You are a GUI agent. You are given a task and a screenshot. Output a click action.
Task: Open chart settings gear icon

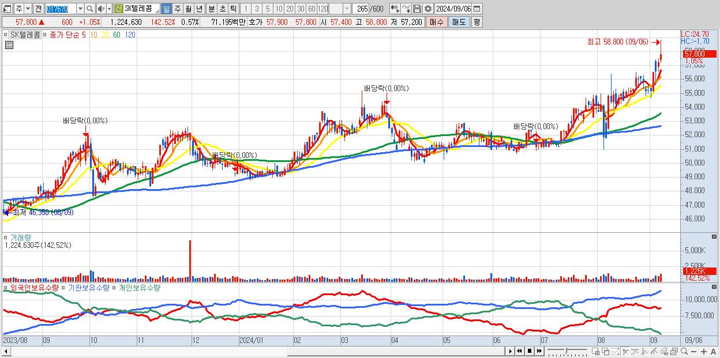click(428, 9)
